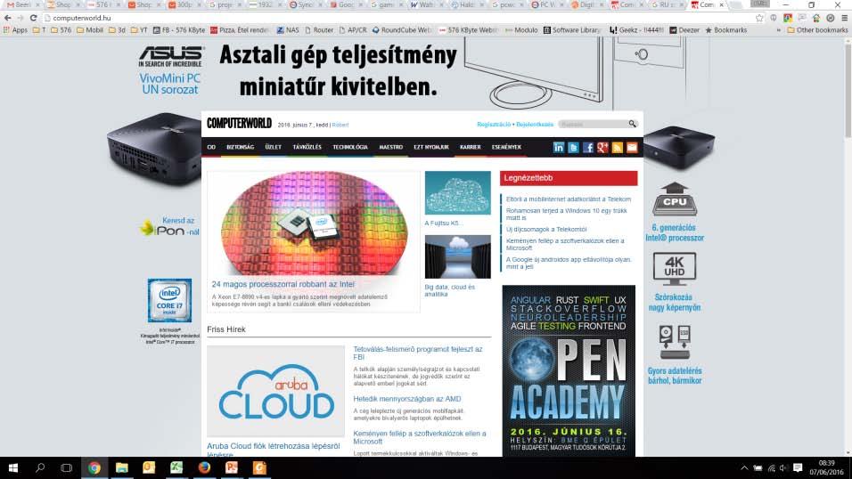The image size is (852, 479).
Task: Expand the bookmarks overflow chevron
Action: (x=779, y=30)
